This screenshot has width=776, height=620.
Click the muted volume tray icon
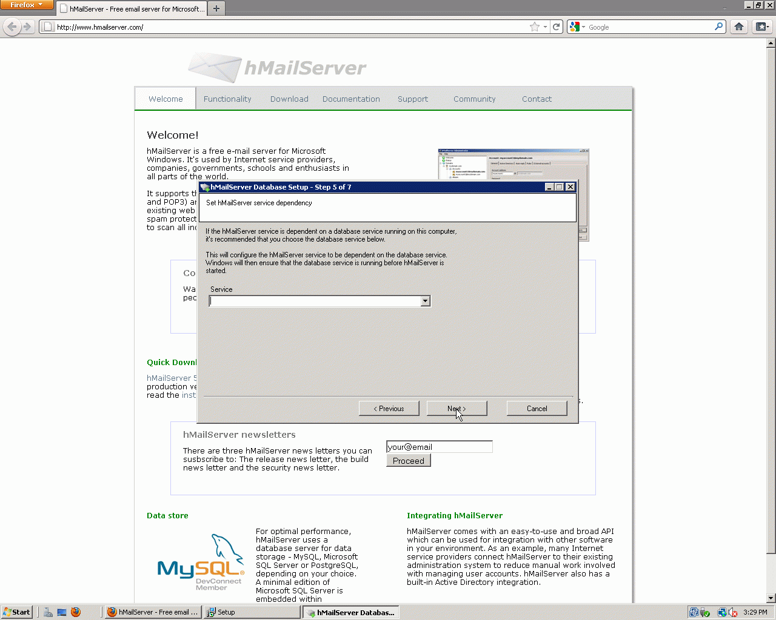point(733,612)
